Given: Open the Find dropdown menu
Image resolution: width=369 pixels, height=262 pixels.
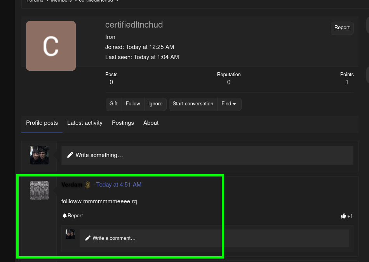Looking at the screenshot, I should 229,104.
